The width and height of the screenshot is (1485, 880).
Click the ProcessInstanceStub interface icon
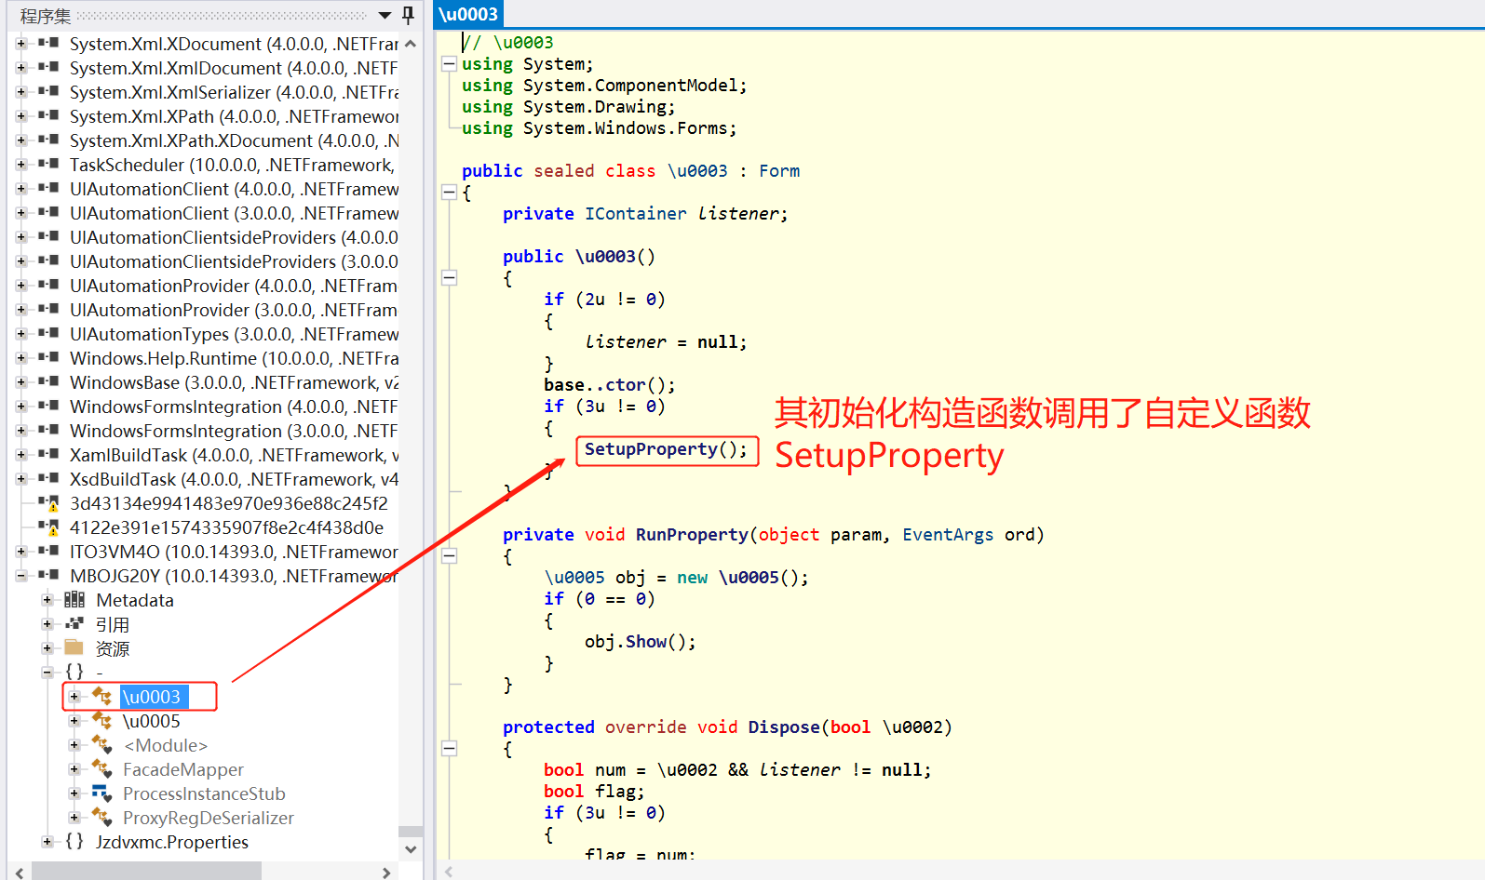tap(102, 793)
